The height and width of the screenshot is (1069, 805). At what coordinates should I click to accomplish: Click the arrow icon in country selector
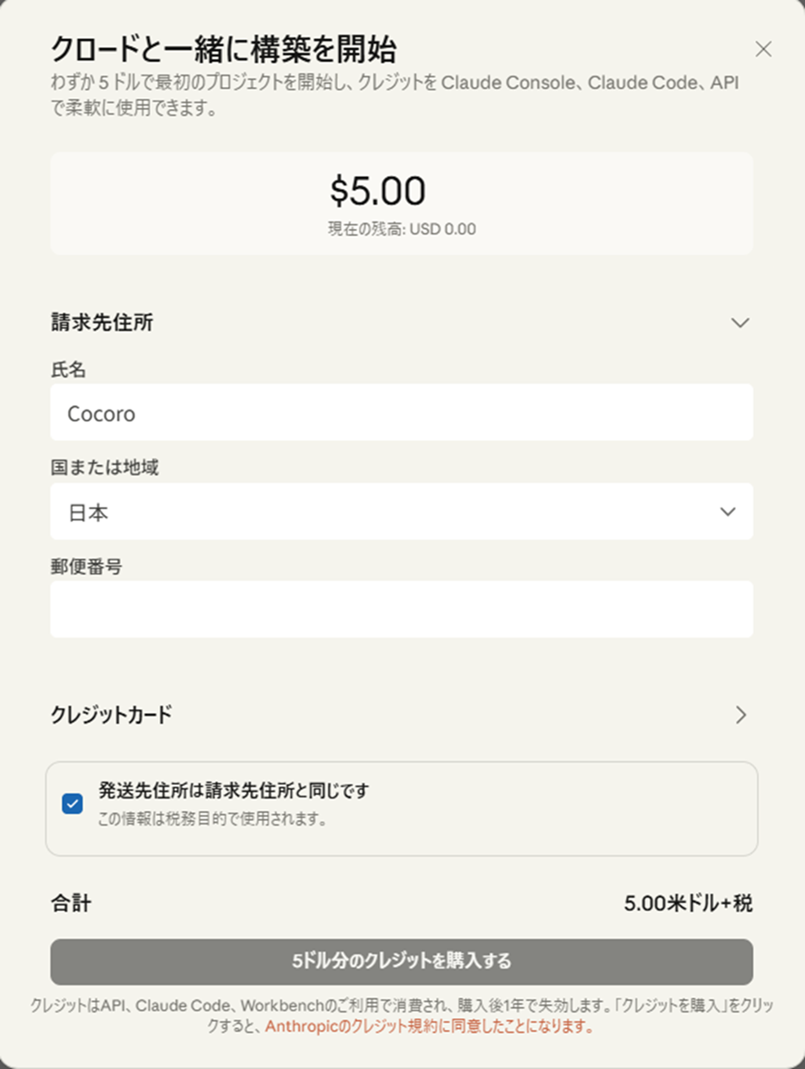point(728,511)
